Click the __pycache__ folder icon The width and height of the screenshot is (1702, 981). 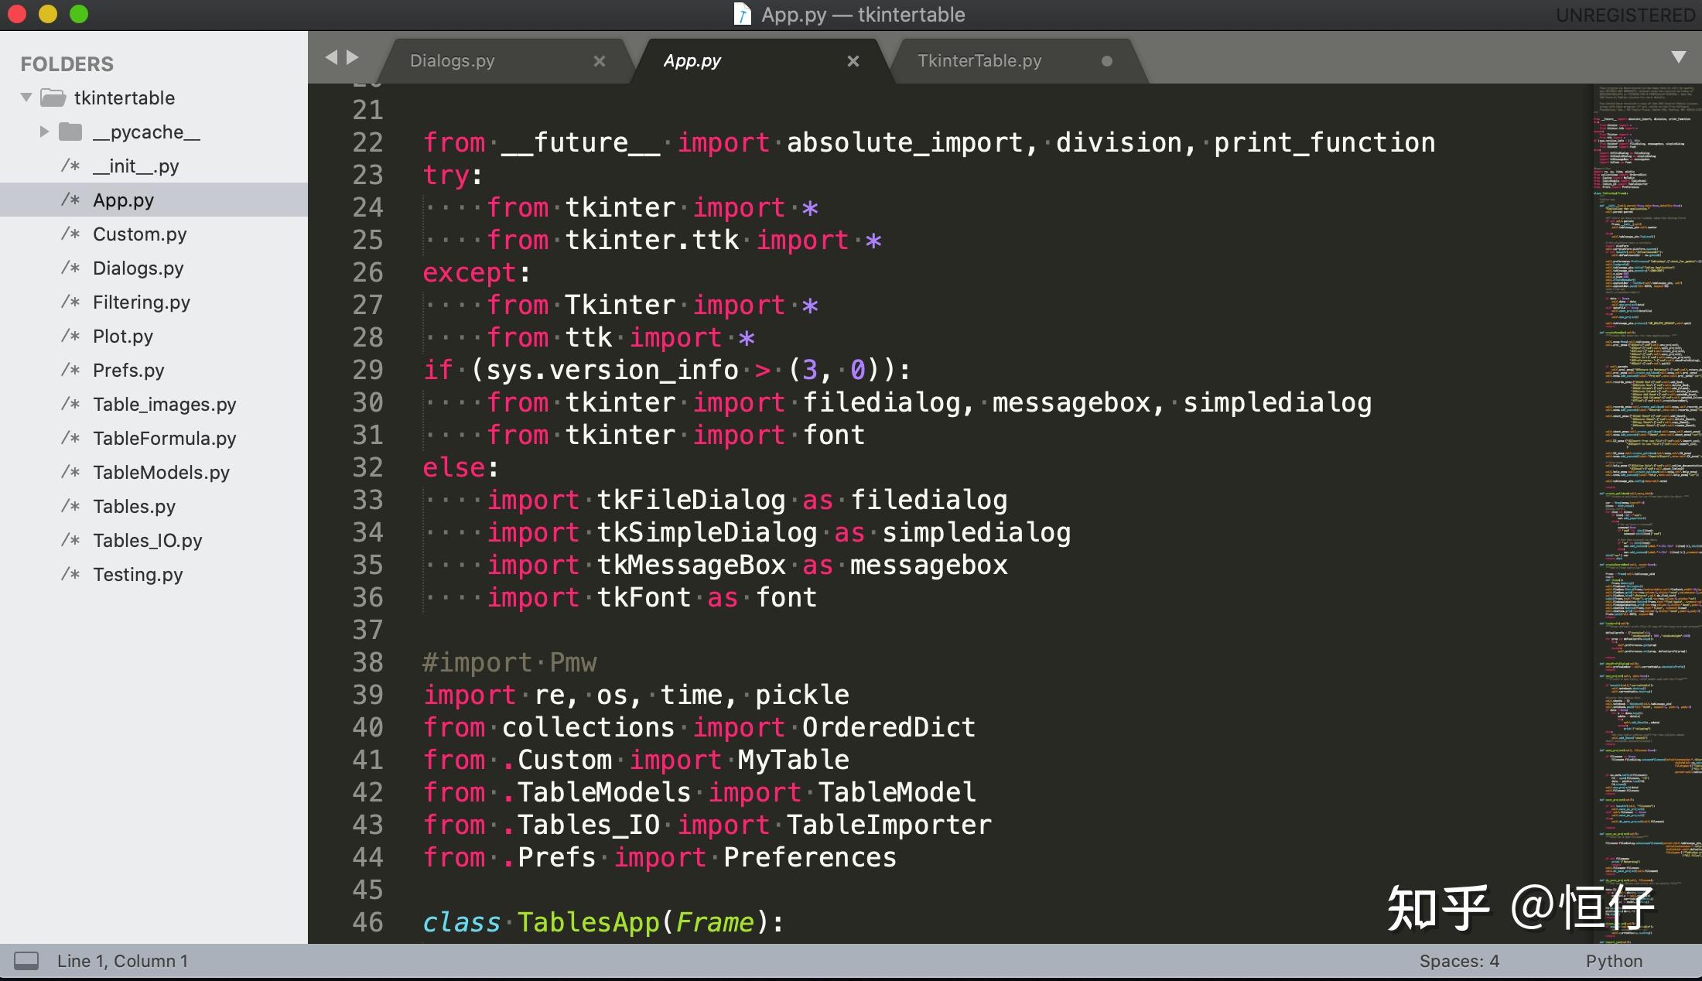click(70, 132)
